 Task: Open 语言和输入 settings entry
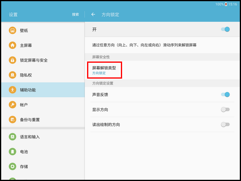tap(43, 137)
